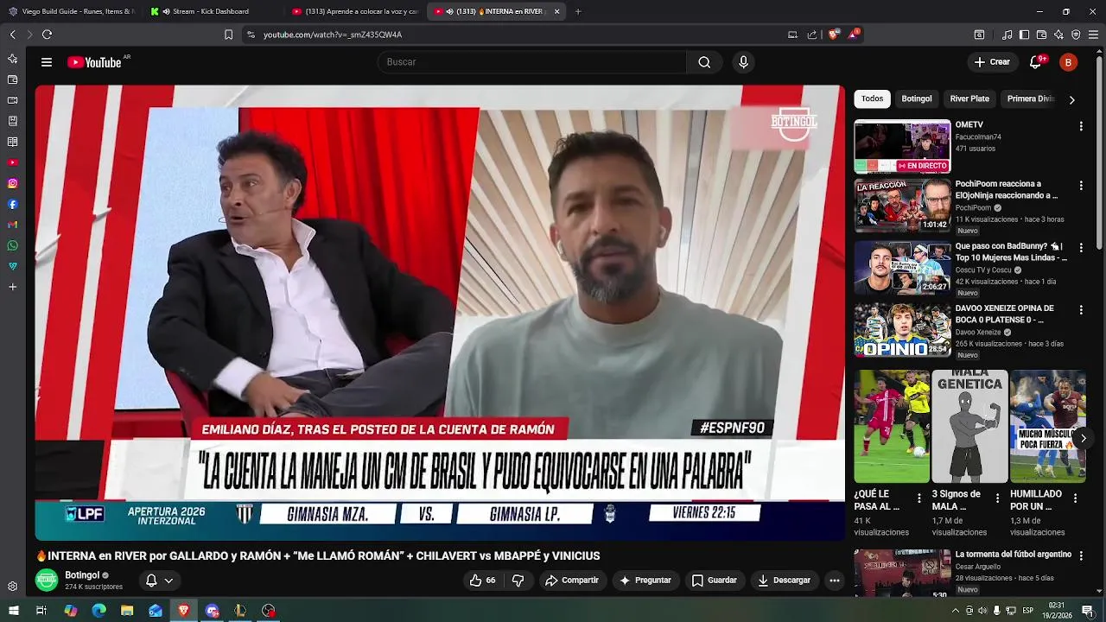The width and height of the screenshot is (1106, 622).
Task: Open a new browser tab
Action: [x=578, y=11]
